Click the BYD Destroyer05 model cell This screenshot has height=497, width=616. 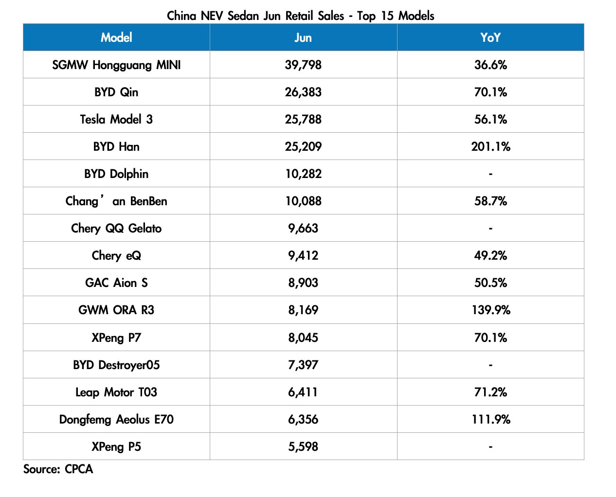pos(116,365)
